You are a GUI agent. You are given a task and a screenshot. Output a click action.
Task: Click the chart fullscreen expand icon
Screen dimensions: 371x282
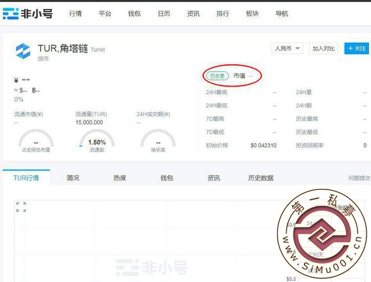(x=21, y=207)
